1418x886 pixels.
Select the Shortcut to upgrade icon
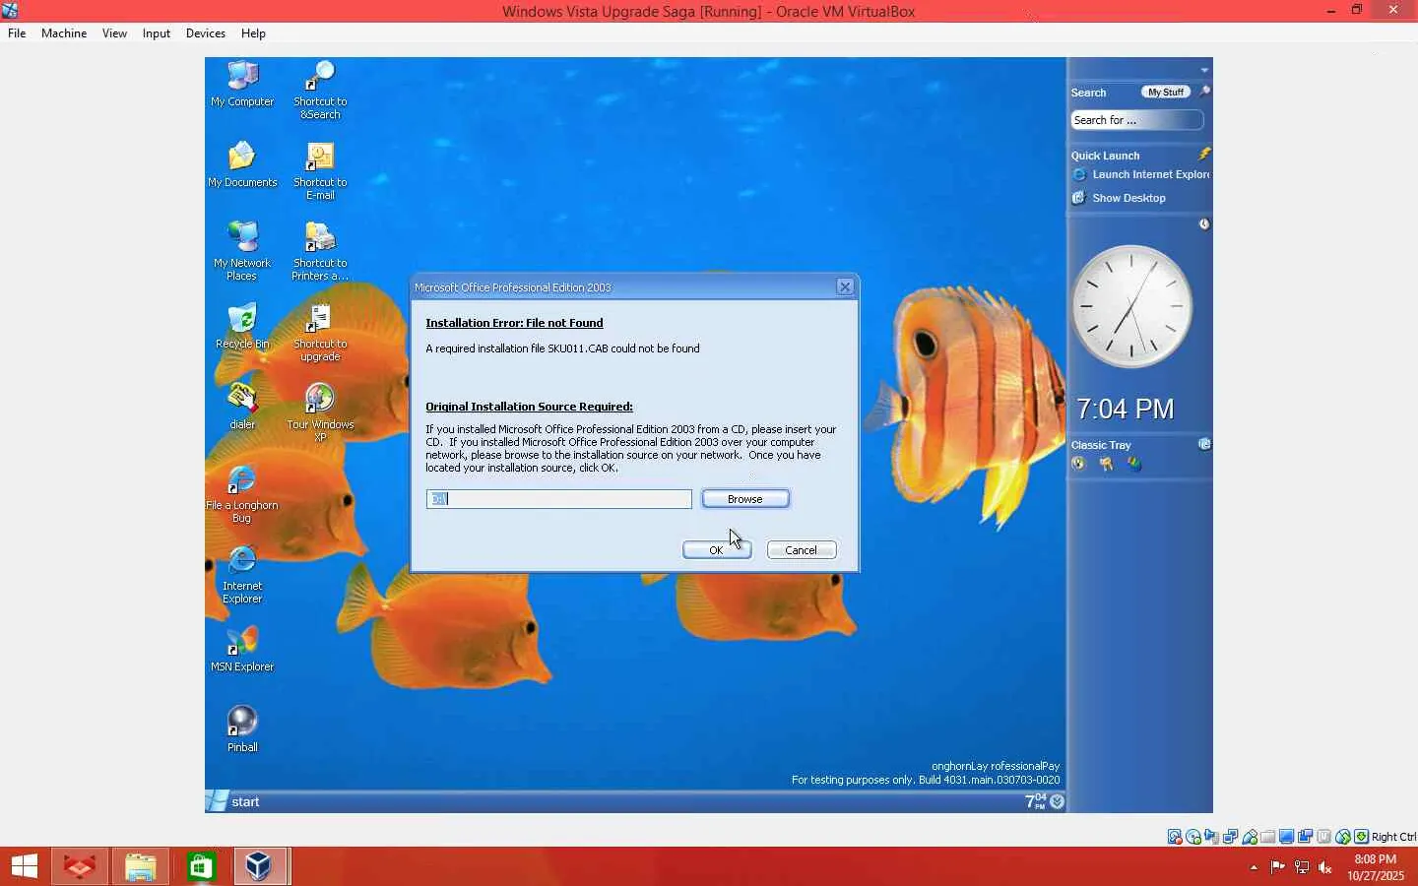(x=320, y=332)
